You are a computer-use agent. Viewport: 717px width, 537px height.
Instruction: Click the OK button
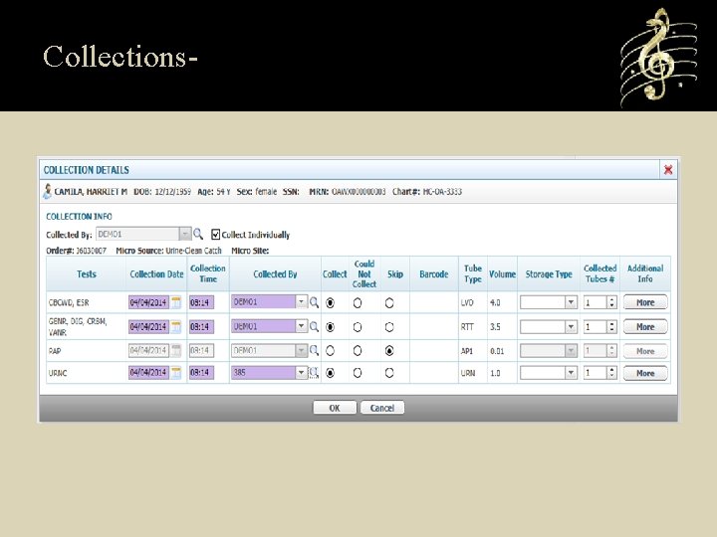(335, 408)
